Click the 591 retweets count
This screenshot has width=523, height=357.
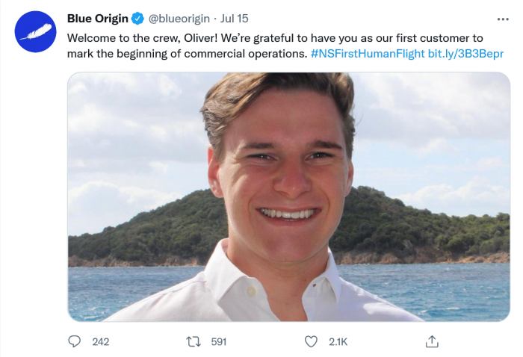[x=218, y=341]
